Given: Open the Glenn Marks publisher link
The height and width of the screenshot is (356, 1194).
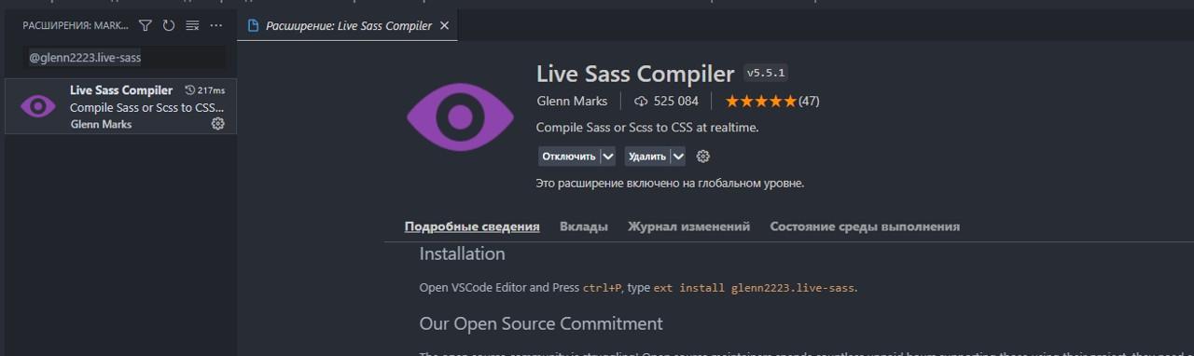Looking at the screenshot, I should coord(572,101).
